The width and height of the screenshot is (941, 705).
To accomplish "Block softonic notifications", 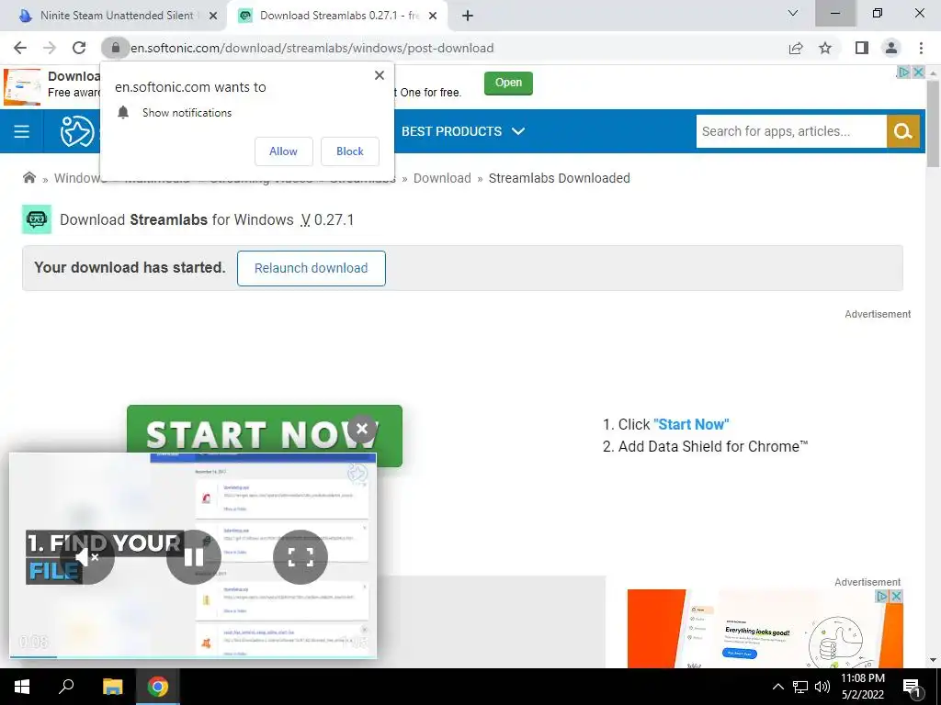I will pos(350,151).
